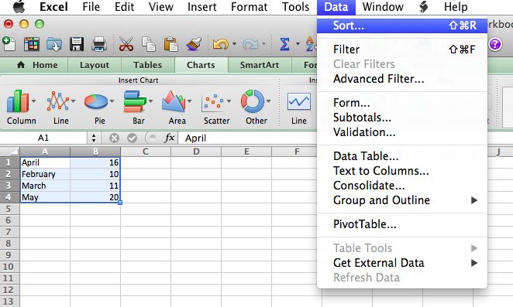
Task: Open the script menu icon in menu bar
Action: (x=423, y=7)
